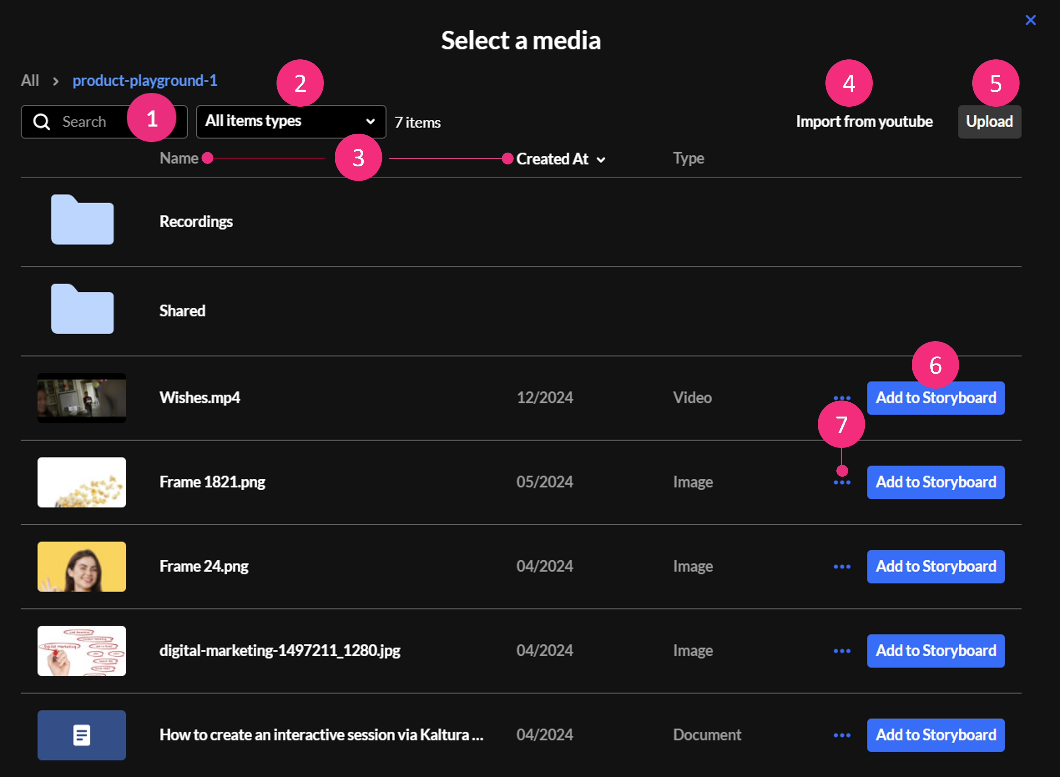Click Import from youtube
This screenshot has height=777, width=1060.
pos(864,122)
